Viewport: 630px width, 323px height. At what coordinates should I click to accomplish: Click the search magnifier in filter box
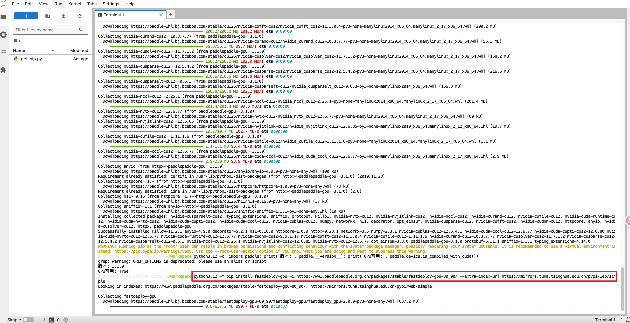click(81, 30)
